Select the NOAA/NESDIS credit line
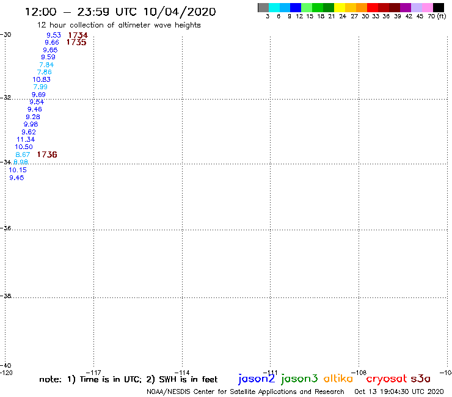 pyautogui.click(x=246, y=392)
